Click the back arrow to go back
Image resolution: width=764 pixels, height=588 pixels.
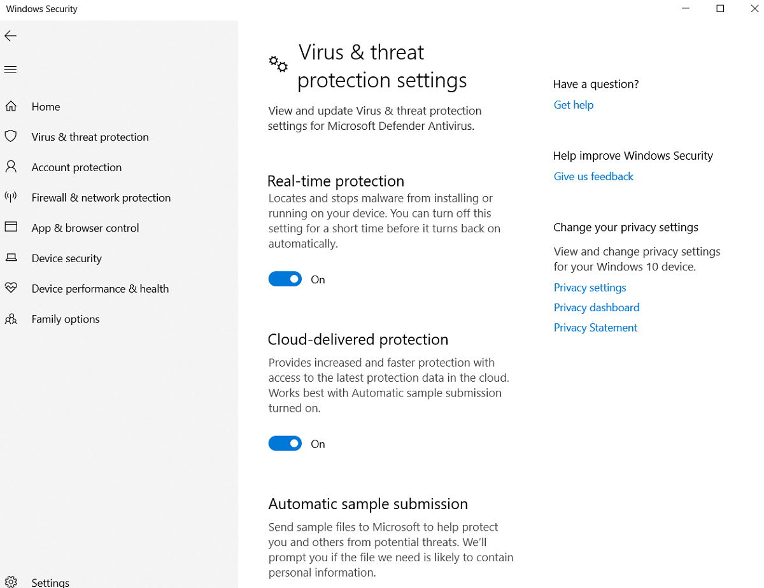tap(10, 36)
